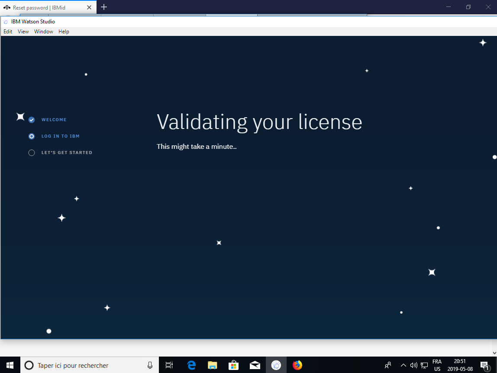Click the IBM Watson Studio taskbar icon
Viewport: 497px width, 373px height.
coord(276,365)
